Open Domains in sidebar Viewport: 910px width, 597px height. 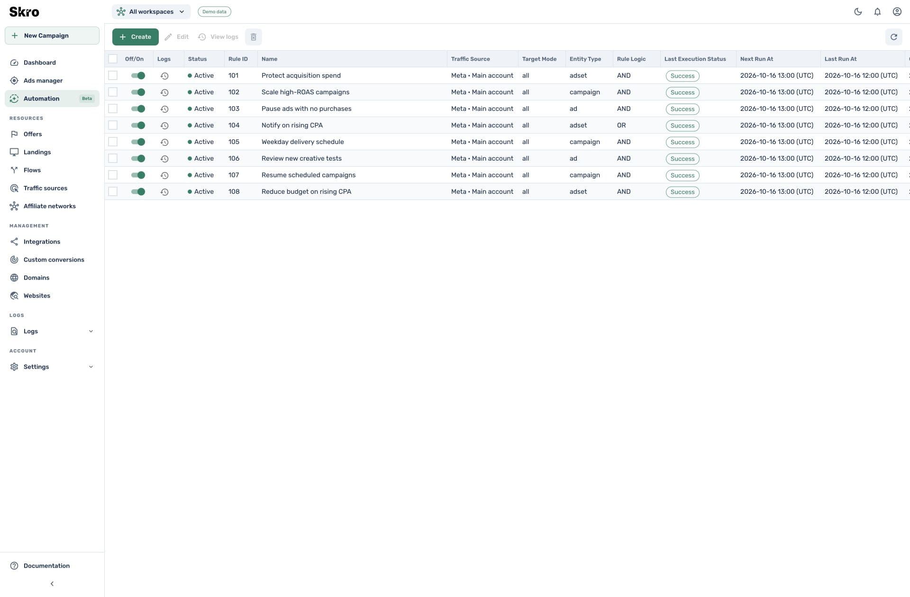coord(52,278)
